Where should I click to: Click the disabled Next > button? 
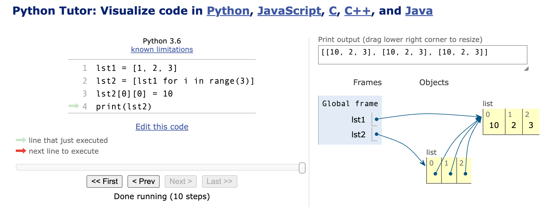(181, 181)
